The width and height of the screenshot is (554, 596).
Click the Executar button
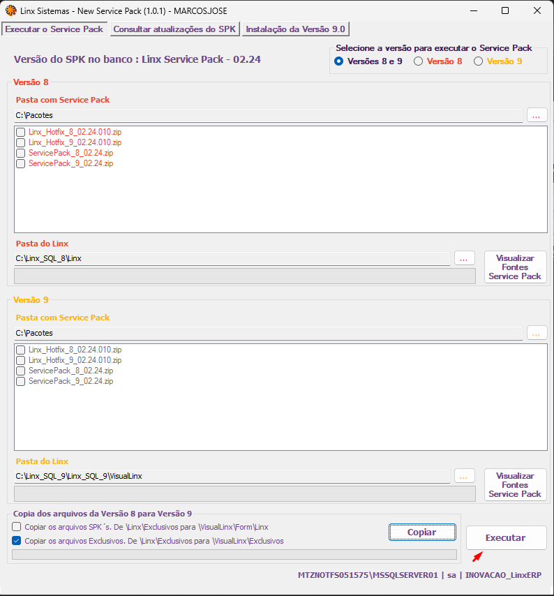[x=506, y=538]
